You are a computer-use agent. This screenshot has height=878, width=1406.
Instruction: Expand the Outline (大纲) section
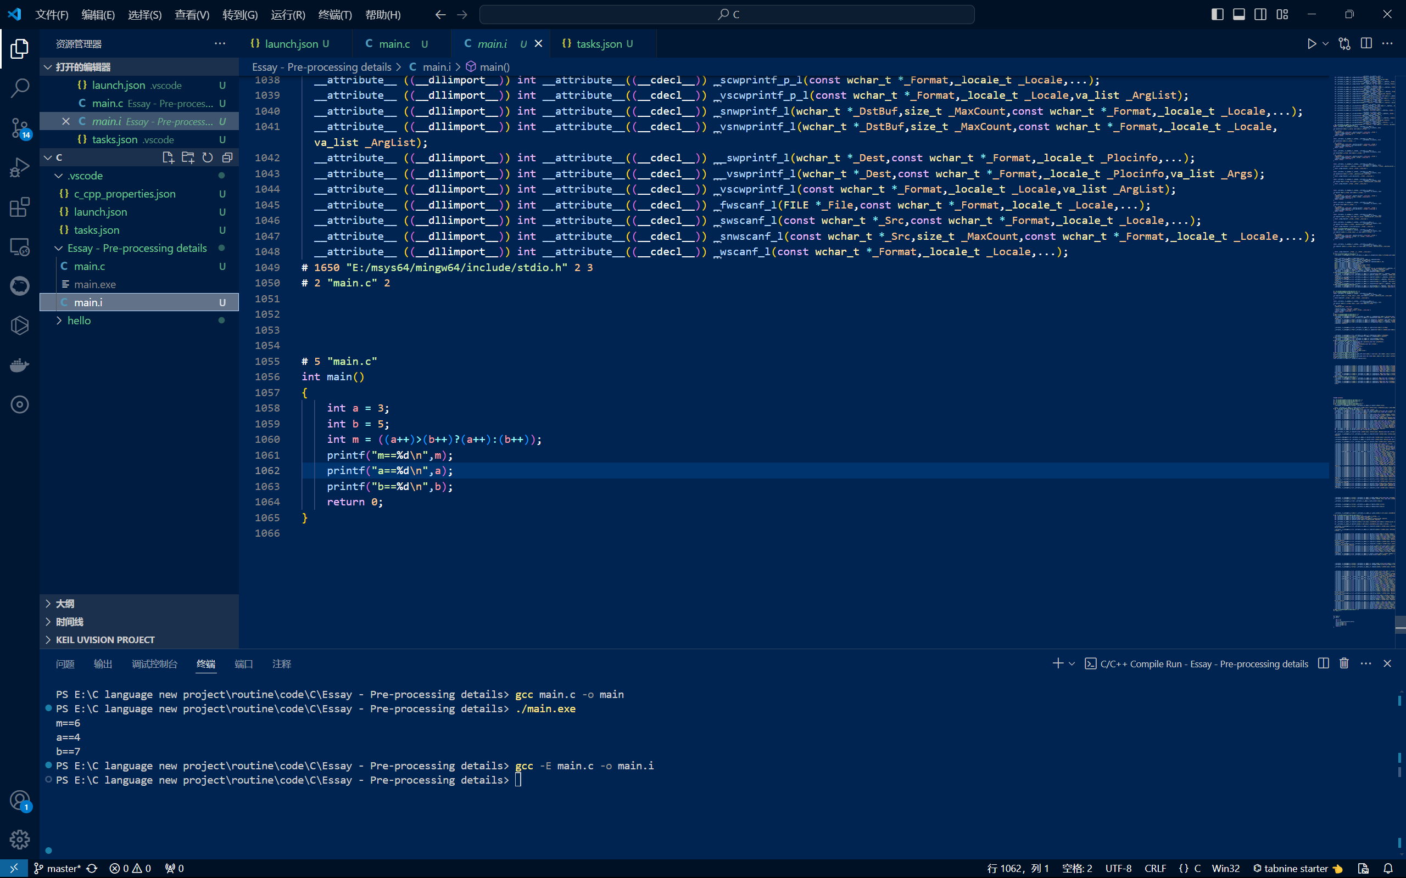click(140, 603)
